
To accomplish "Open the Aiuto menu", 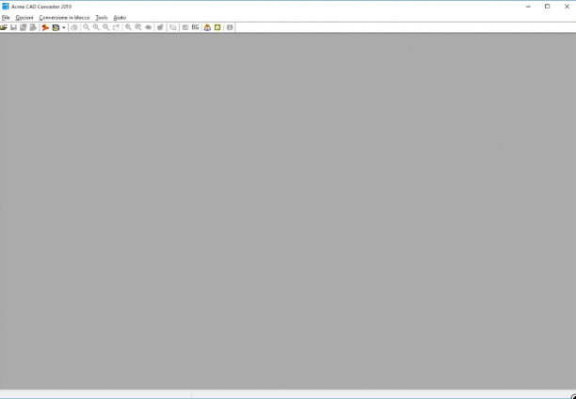I will point(120,18).
